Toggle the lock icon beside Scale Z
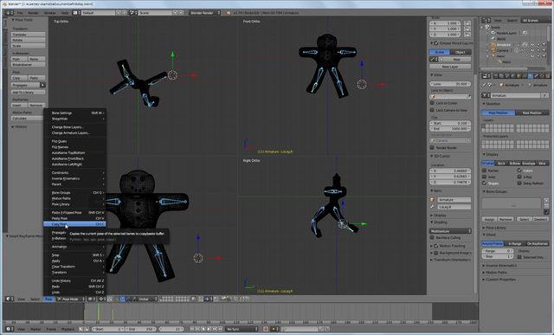 tap(467, 35)
